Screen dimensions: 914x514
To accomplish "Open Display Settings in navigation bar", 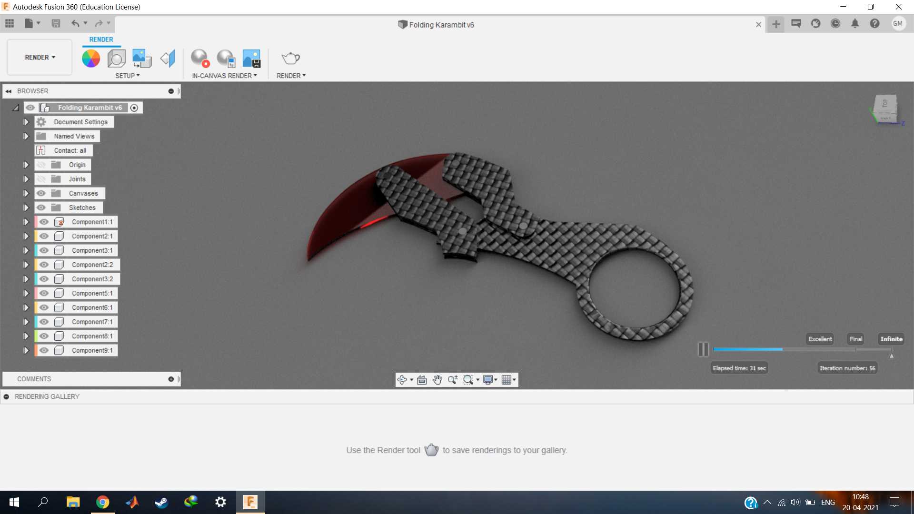I will click(488, 380).
